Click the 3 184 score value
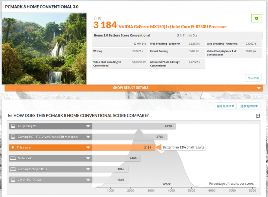268x197 pixels. pyautogui.click(x=105, y=25)
